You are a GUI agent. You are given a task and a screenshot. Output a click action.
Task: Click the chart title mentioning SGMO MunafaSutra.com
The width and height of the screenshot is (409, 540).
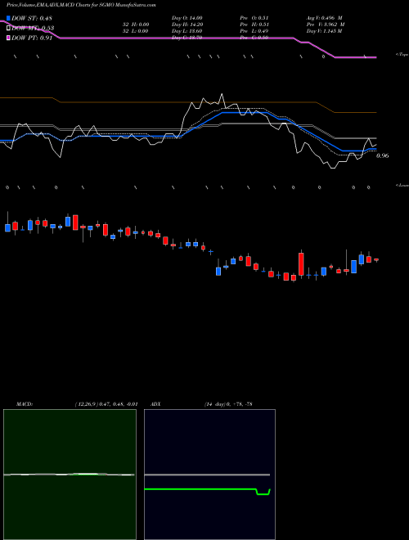pos(81,5)
